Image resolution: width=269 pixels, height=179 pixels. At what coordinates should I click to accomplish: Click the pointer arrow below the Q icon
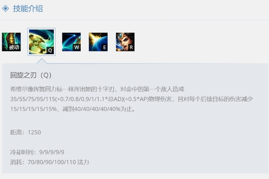tap(42, 61)
